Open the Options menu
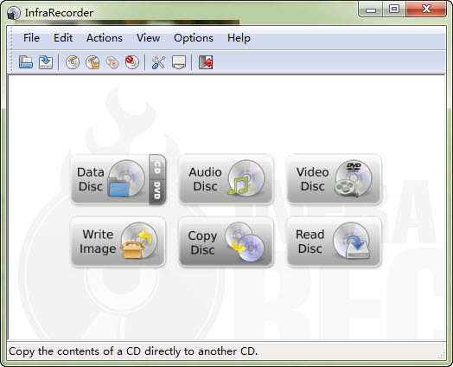Screen dimensions: 453x367 (194, 38)
